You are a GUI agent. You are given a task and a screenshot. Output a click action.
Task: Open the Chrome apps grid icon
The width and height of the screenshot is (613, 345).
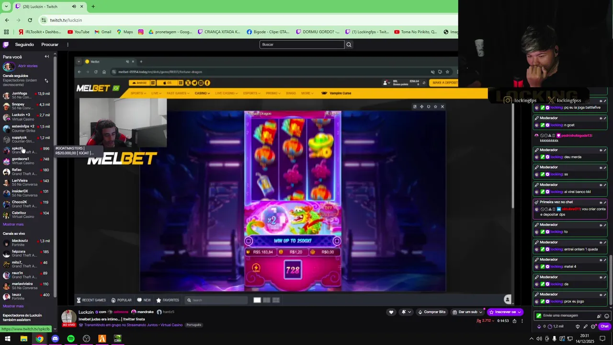[6, 32]
